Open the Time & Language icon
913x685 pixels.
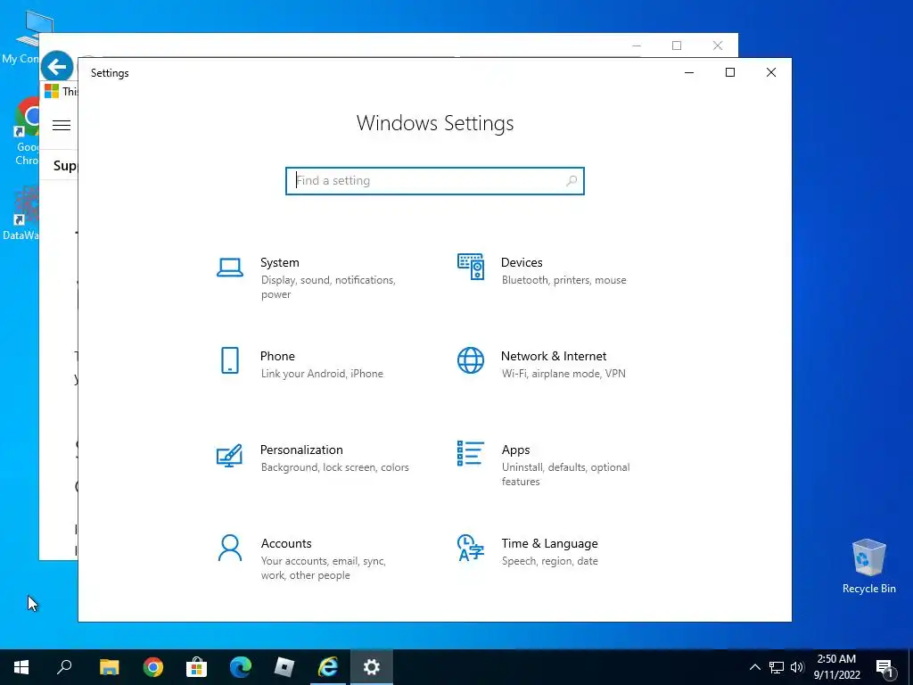(x=471, y=549)
